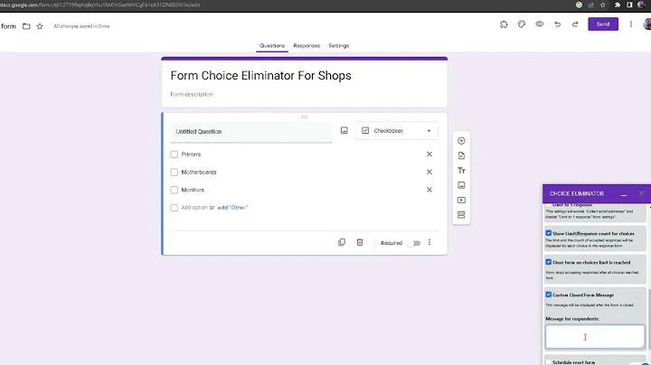
Task: Click the Message for respondents text box
Action: 595,336
